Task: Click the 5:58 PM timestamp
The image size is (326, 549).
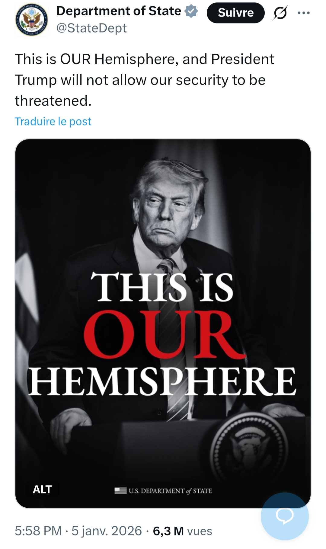Action: [38, 531]
